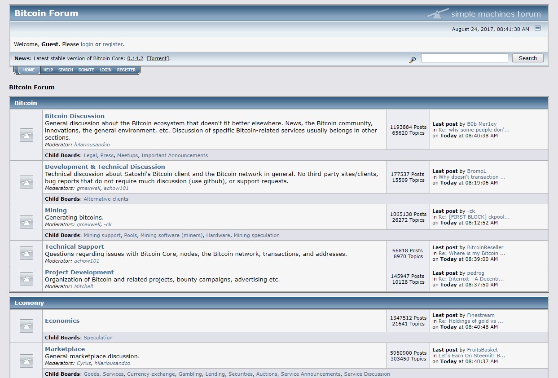Open the 'Re: why some people don'...' post
Viewport: 558px width, 378px height.
474,130
